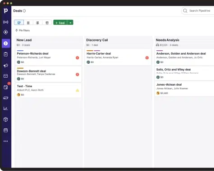Click the weighted value scale icon in Needs Analysis
Screen dimensions: 214x171
[158, 45]
